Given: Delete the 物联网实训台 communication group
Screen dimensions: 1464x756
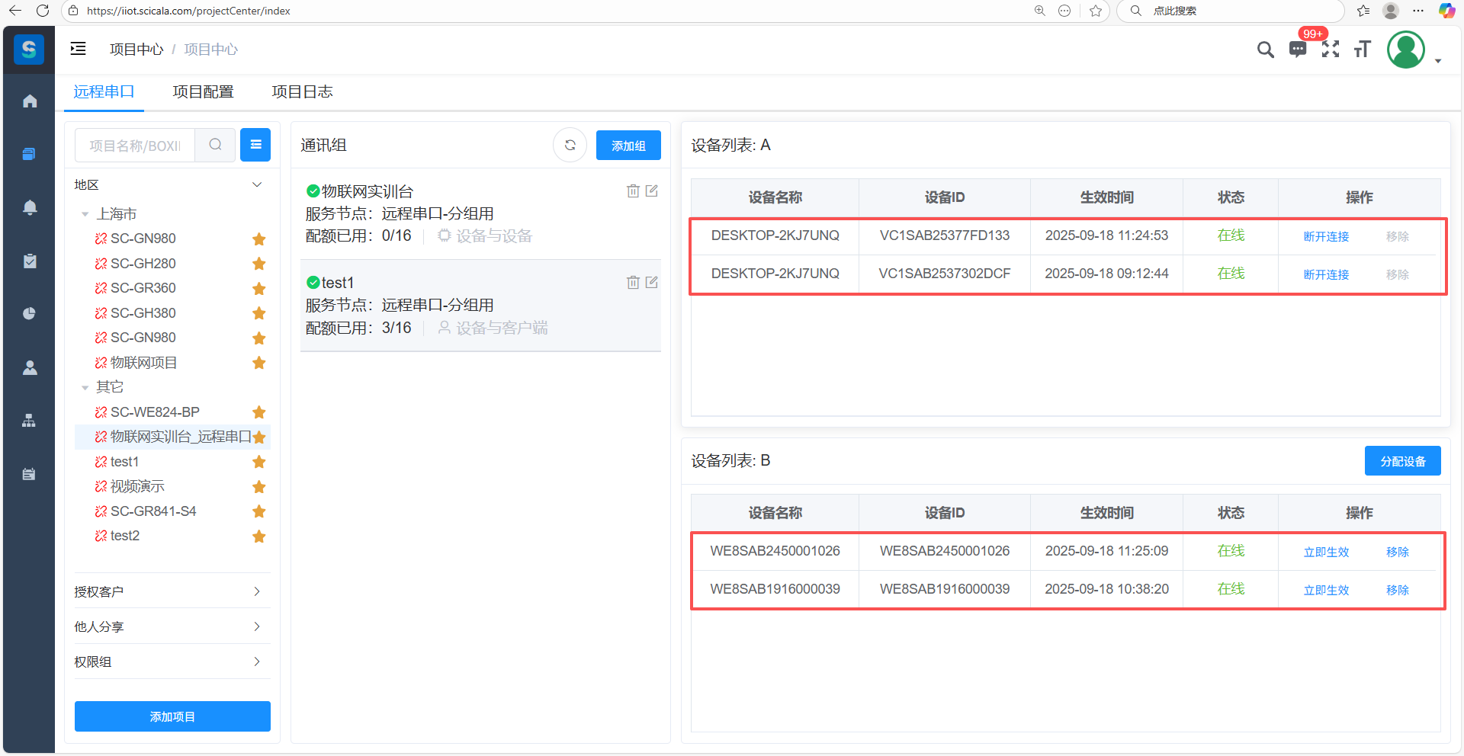Looking at the screenshot, I should coord(633,191).
